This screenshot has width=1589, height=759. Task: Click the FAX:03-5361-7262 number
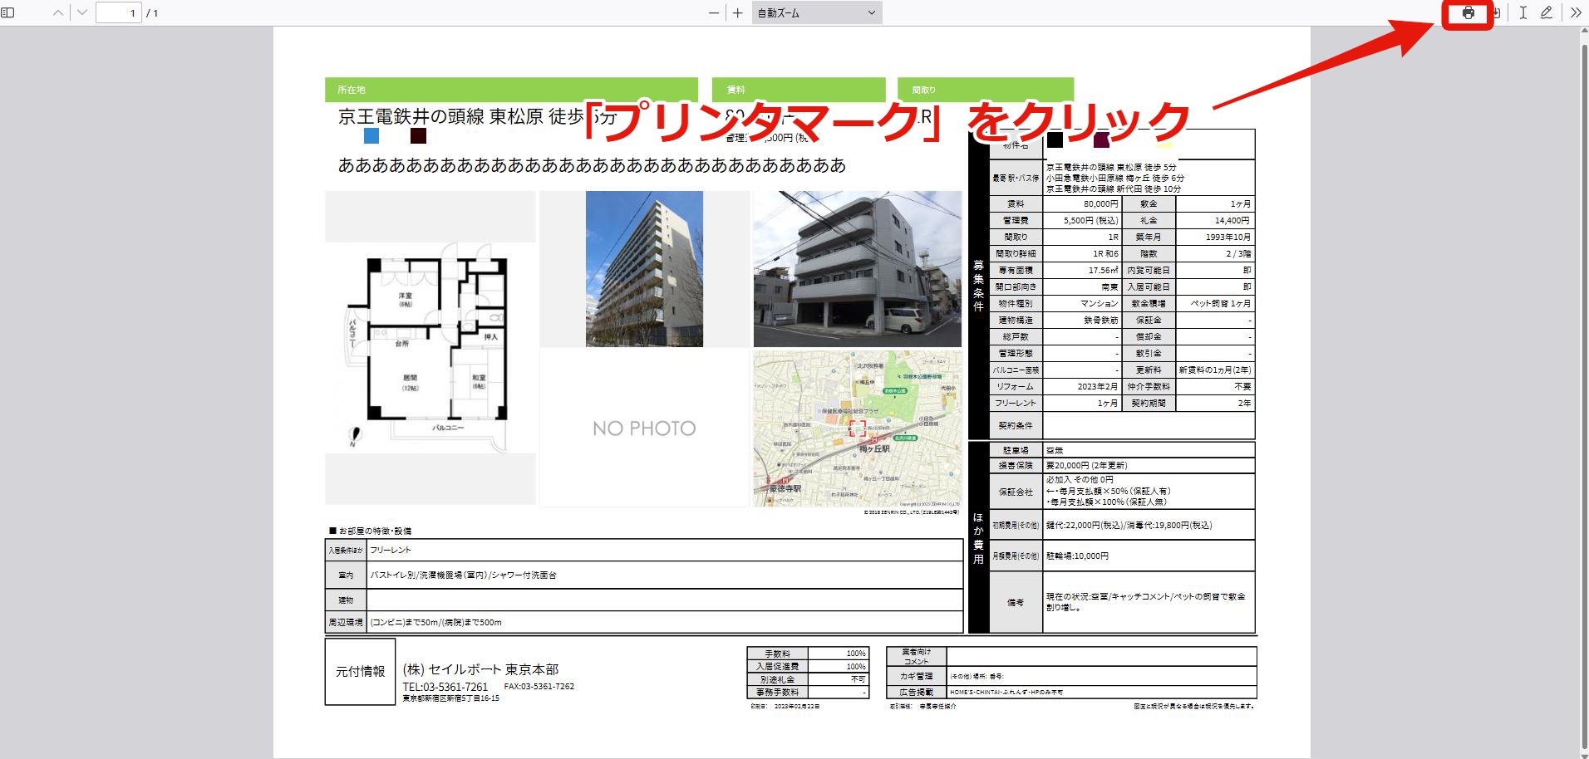click(x=539, y=687)
